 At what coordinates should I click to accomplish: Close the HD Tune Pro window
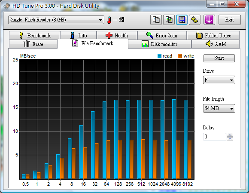coord(237,4)
